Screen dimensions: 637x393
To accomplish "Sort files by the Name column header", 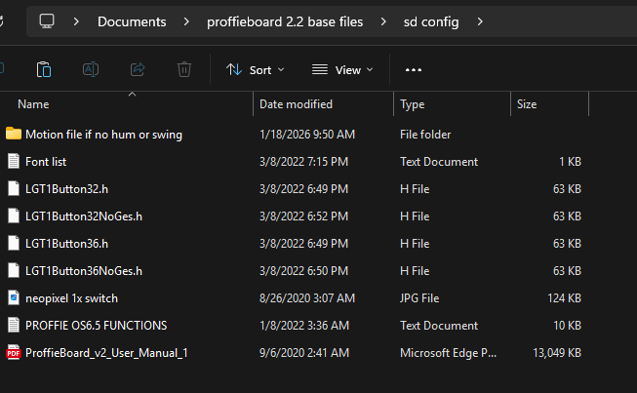I will click(33, 104).
